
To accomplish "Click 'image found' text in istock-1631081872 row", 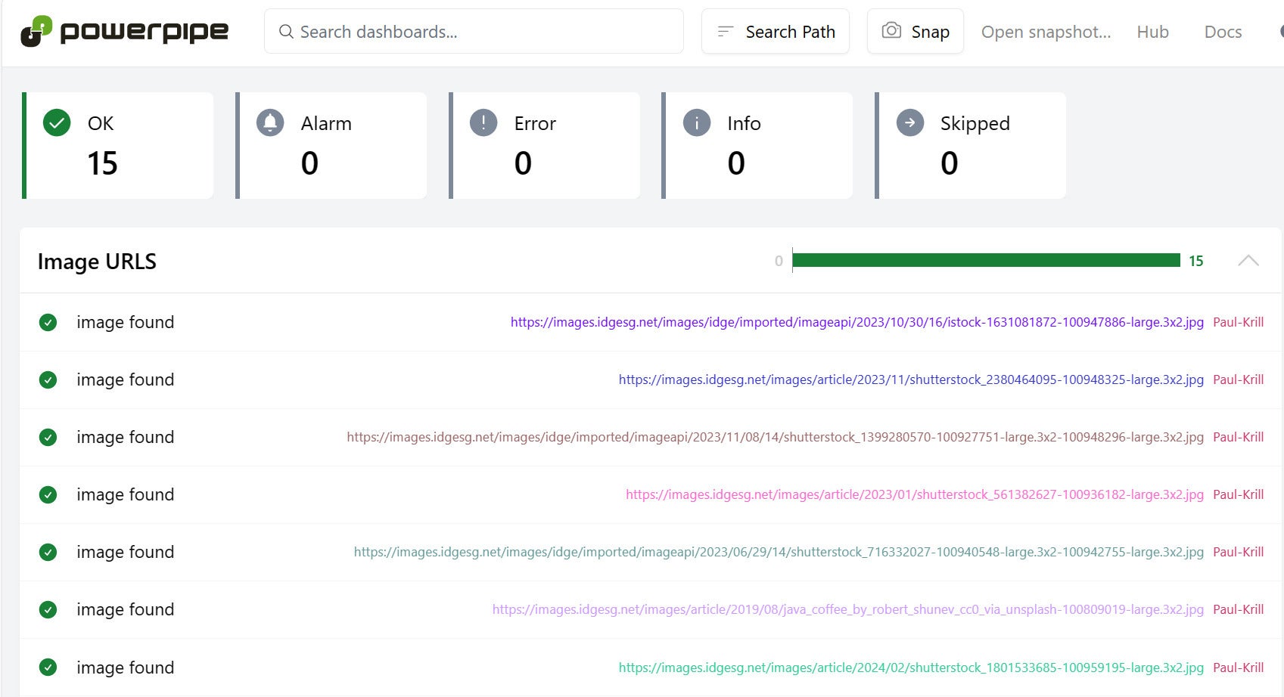I will coord(125,322).
